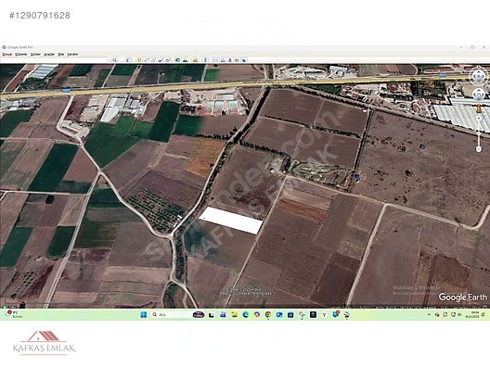The width and height of the screenshot is (490, 367).
Task: Select the Add Polygon tool
Action: (x=146, y=60)
